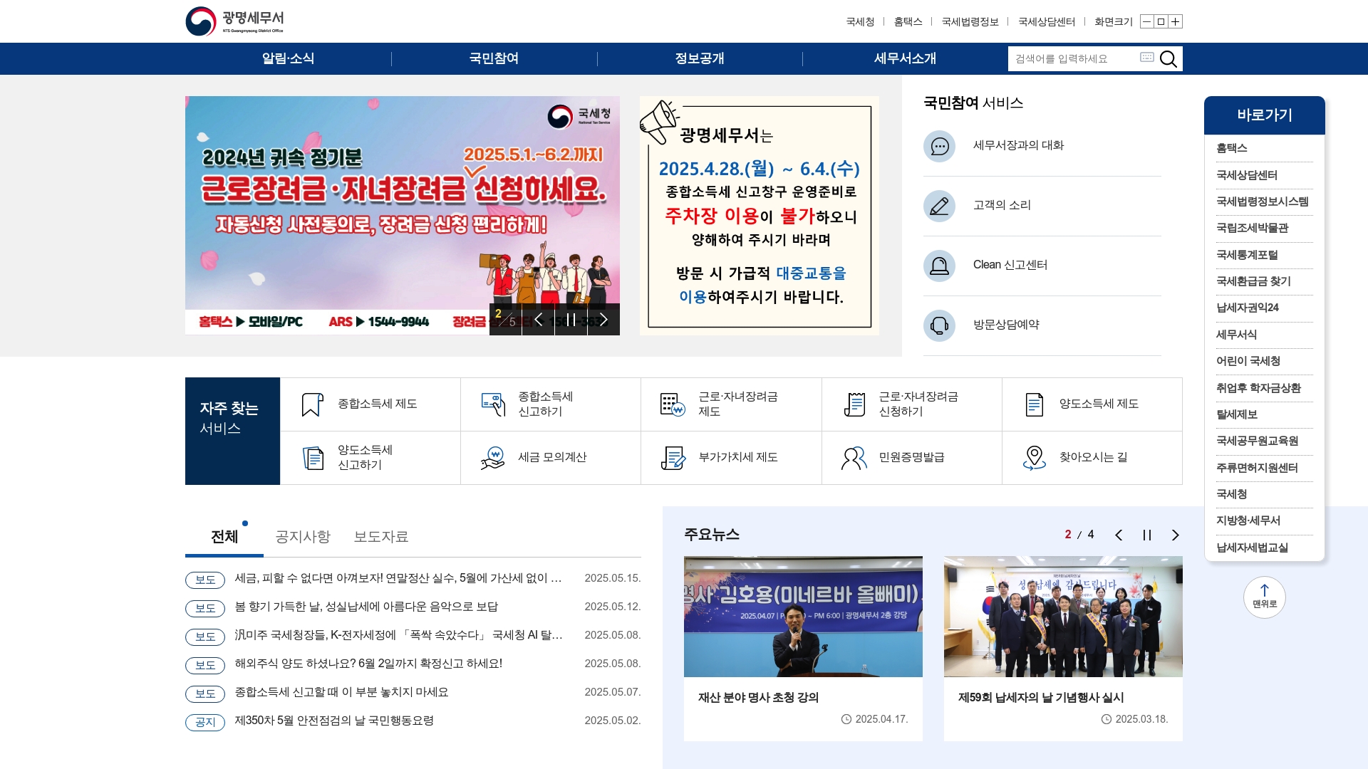The height and width of the screenshot is (769, 1368).
Task: Increase screen size with plus button
Action: (1176, 21)
